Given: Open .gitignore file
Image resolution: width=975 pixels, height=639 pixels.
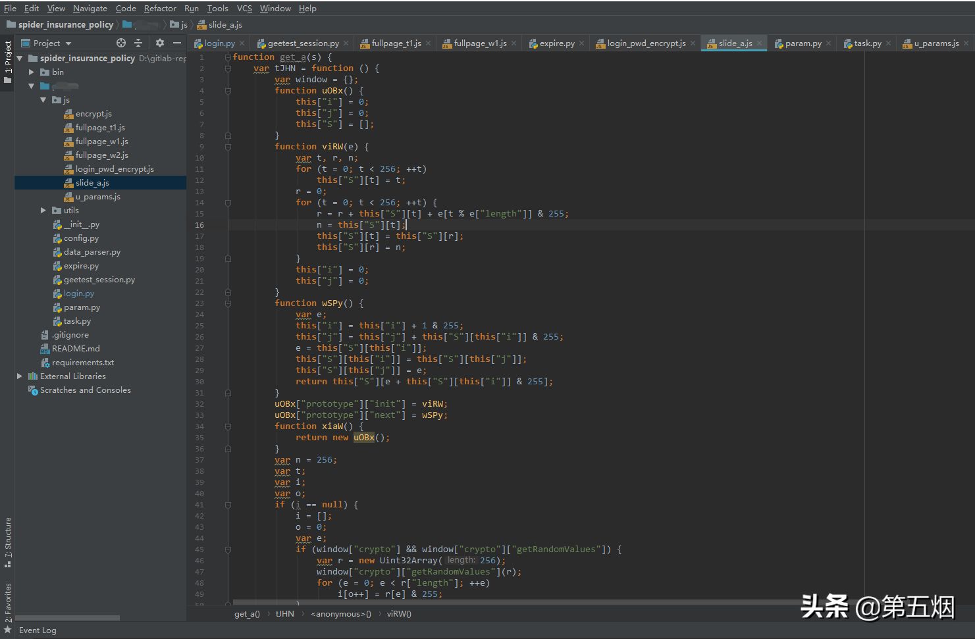Looking at the screenshot, I should click(x=65, y=334).
